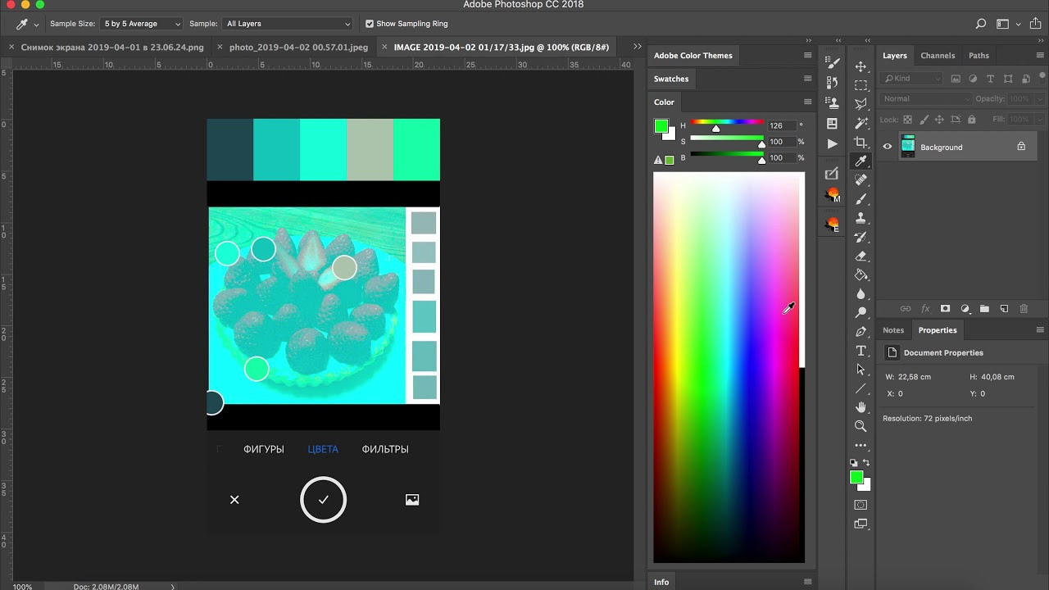Select the Zoom tool in toolbar
This screenshot has height=590, width=1049.
(x=861, y=426)
